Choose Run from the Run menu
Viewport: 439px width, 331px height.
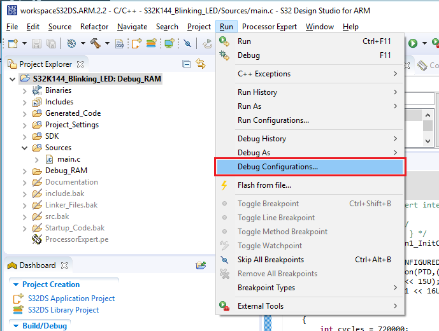310,41
